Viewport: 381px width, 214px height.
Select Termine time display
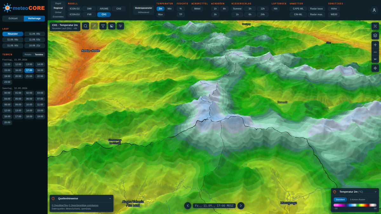[x=39, y=55]
